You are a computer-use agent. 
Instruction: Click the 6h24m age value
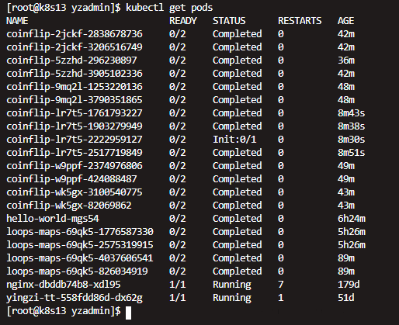point(352,219)
